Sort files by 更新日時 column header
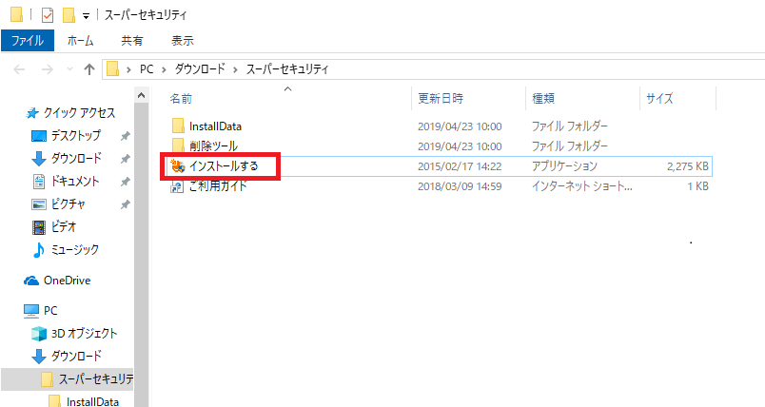This screenshot has width=765, height=407. tap(441, 98)
